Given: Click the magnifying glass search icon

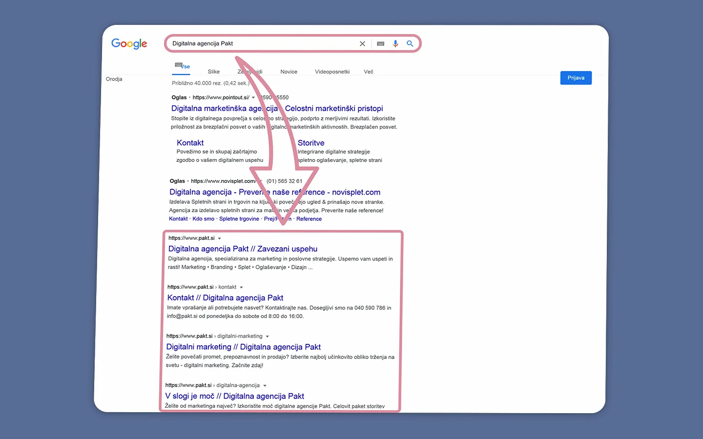Looking at the screenshot, I should tap(410, 43).
